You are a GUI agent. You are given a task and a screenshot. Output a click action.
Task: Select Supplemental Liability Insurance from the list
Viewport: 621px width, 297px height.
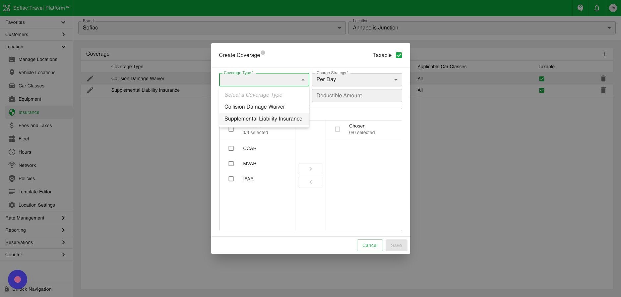[x=264, y=119]
